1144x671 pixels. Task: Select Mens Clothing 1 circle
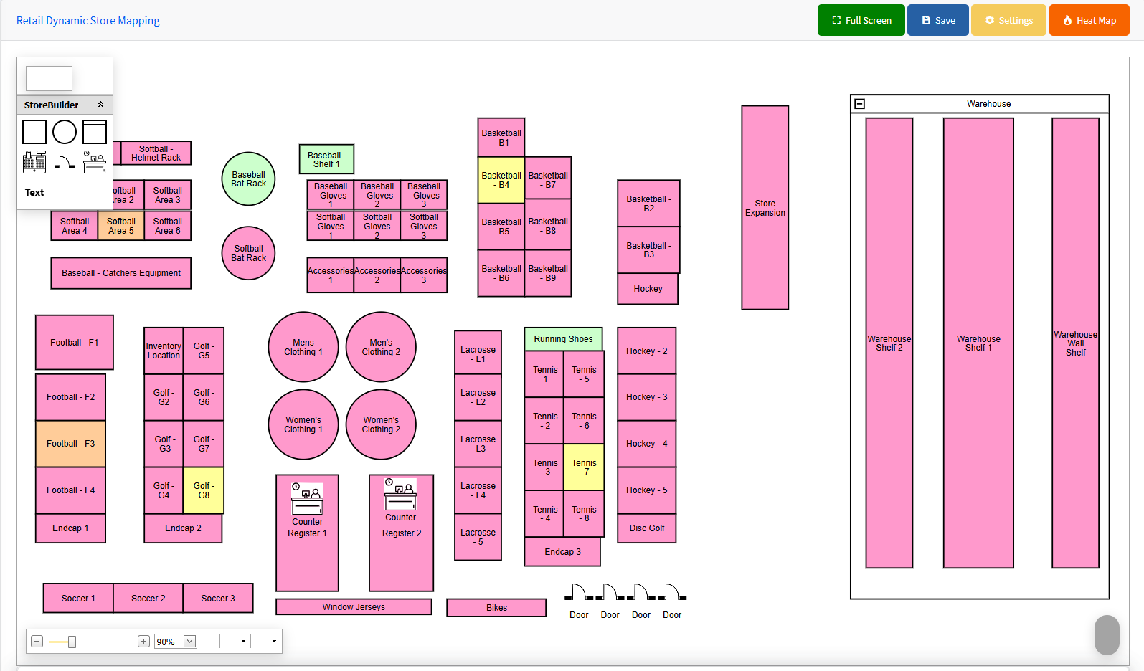[303, 347]
